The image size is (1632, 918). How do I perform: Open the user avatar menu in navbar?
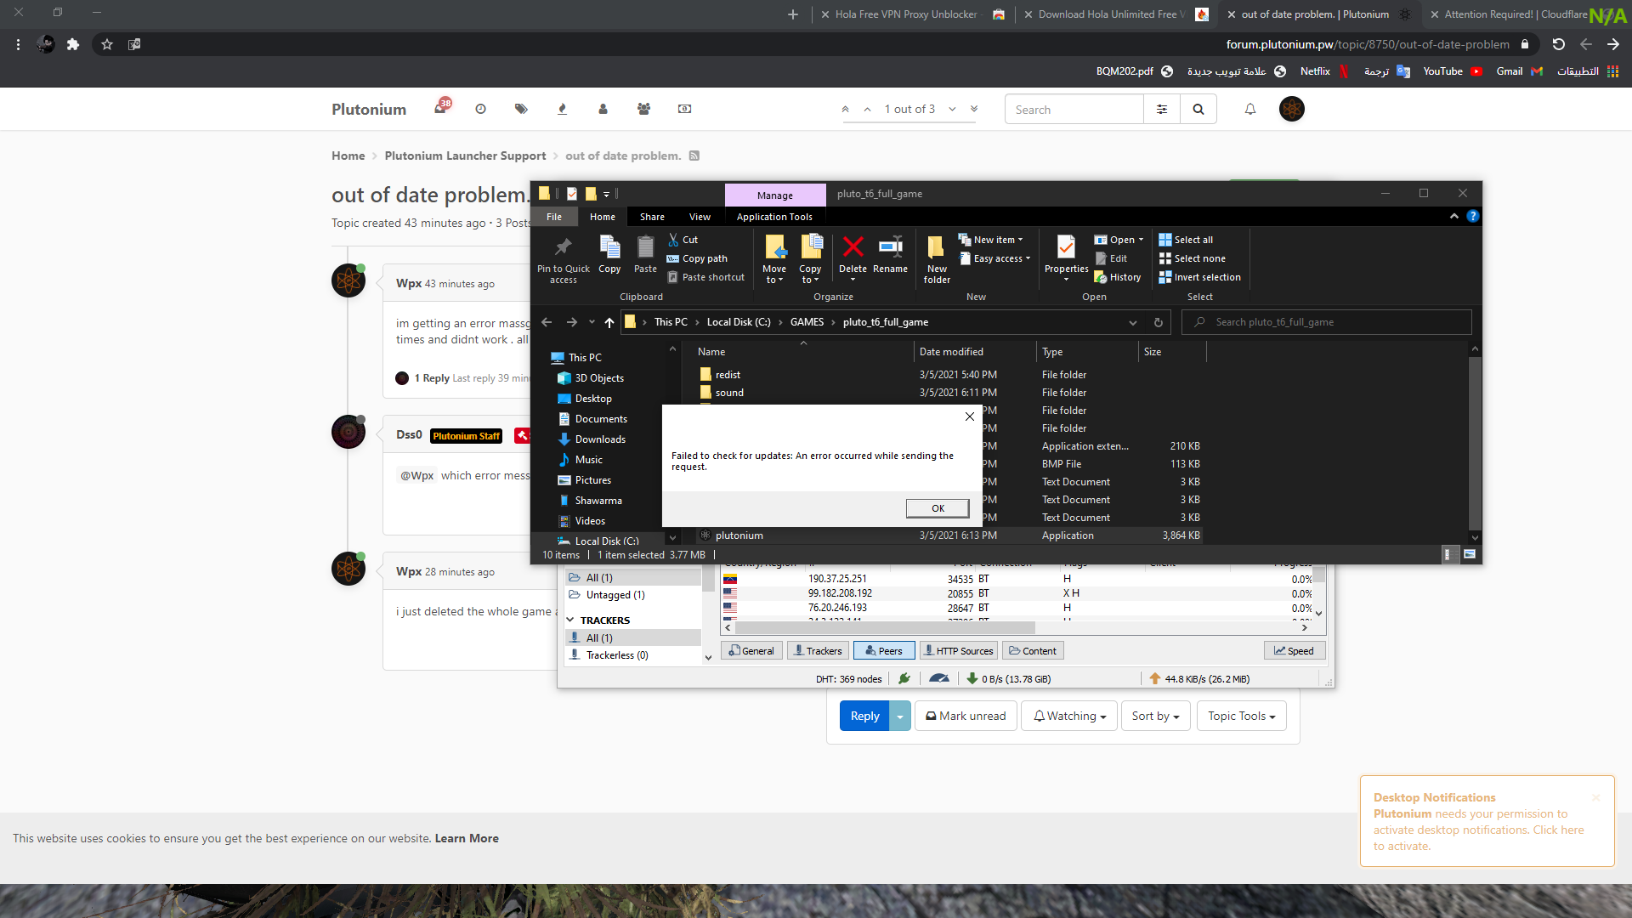(1292, 109)
